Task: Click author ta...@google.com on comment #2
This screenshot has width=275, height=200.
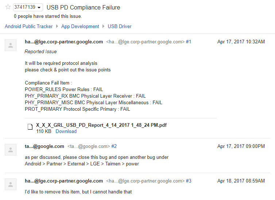Action: click(44, 146)
